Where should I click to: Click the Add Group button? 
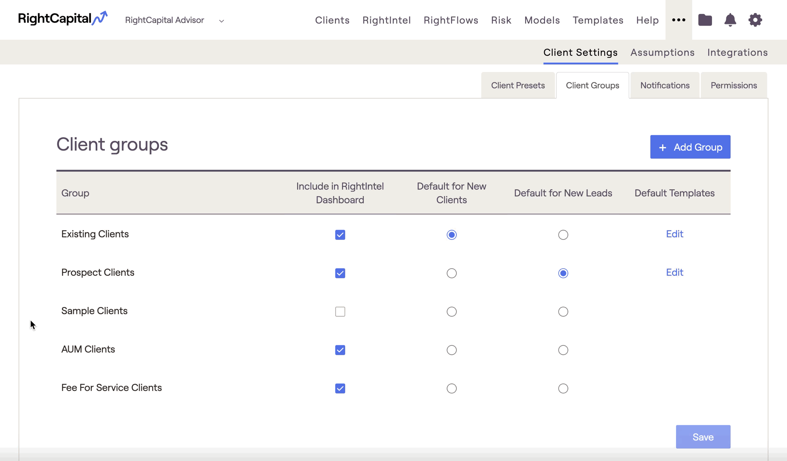[690, 147]
